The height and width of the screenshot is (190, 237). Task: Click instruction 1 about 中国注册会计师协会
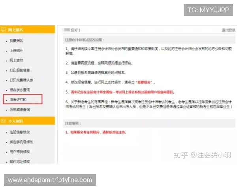point(149,51)
